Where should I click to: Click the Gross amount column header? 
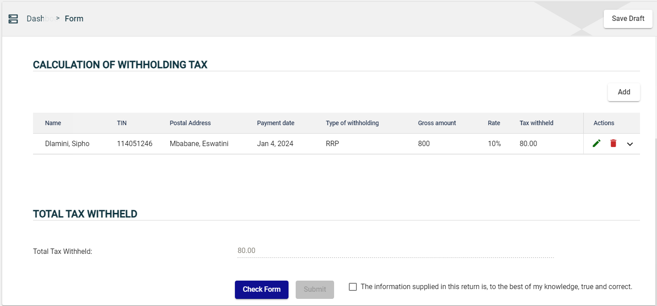[437, 123]
